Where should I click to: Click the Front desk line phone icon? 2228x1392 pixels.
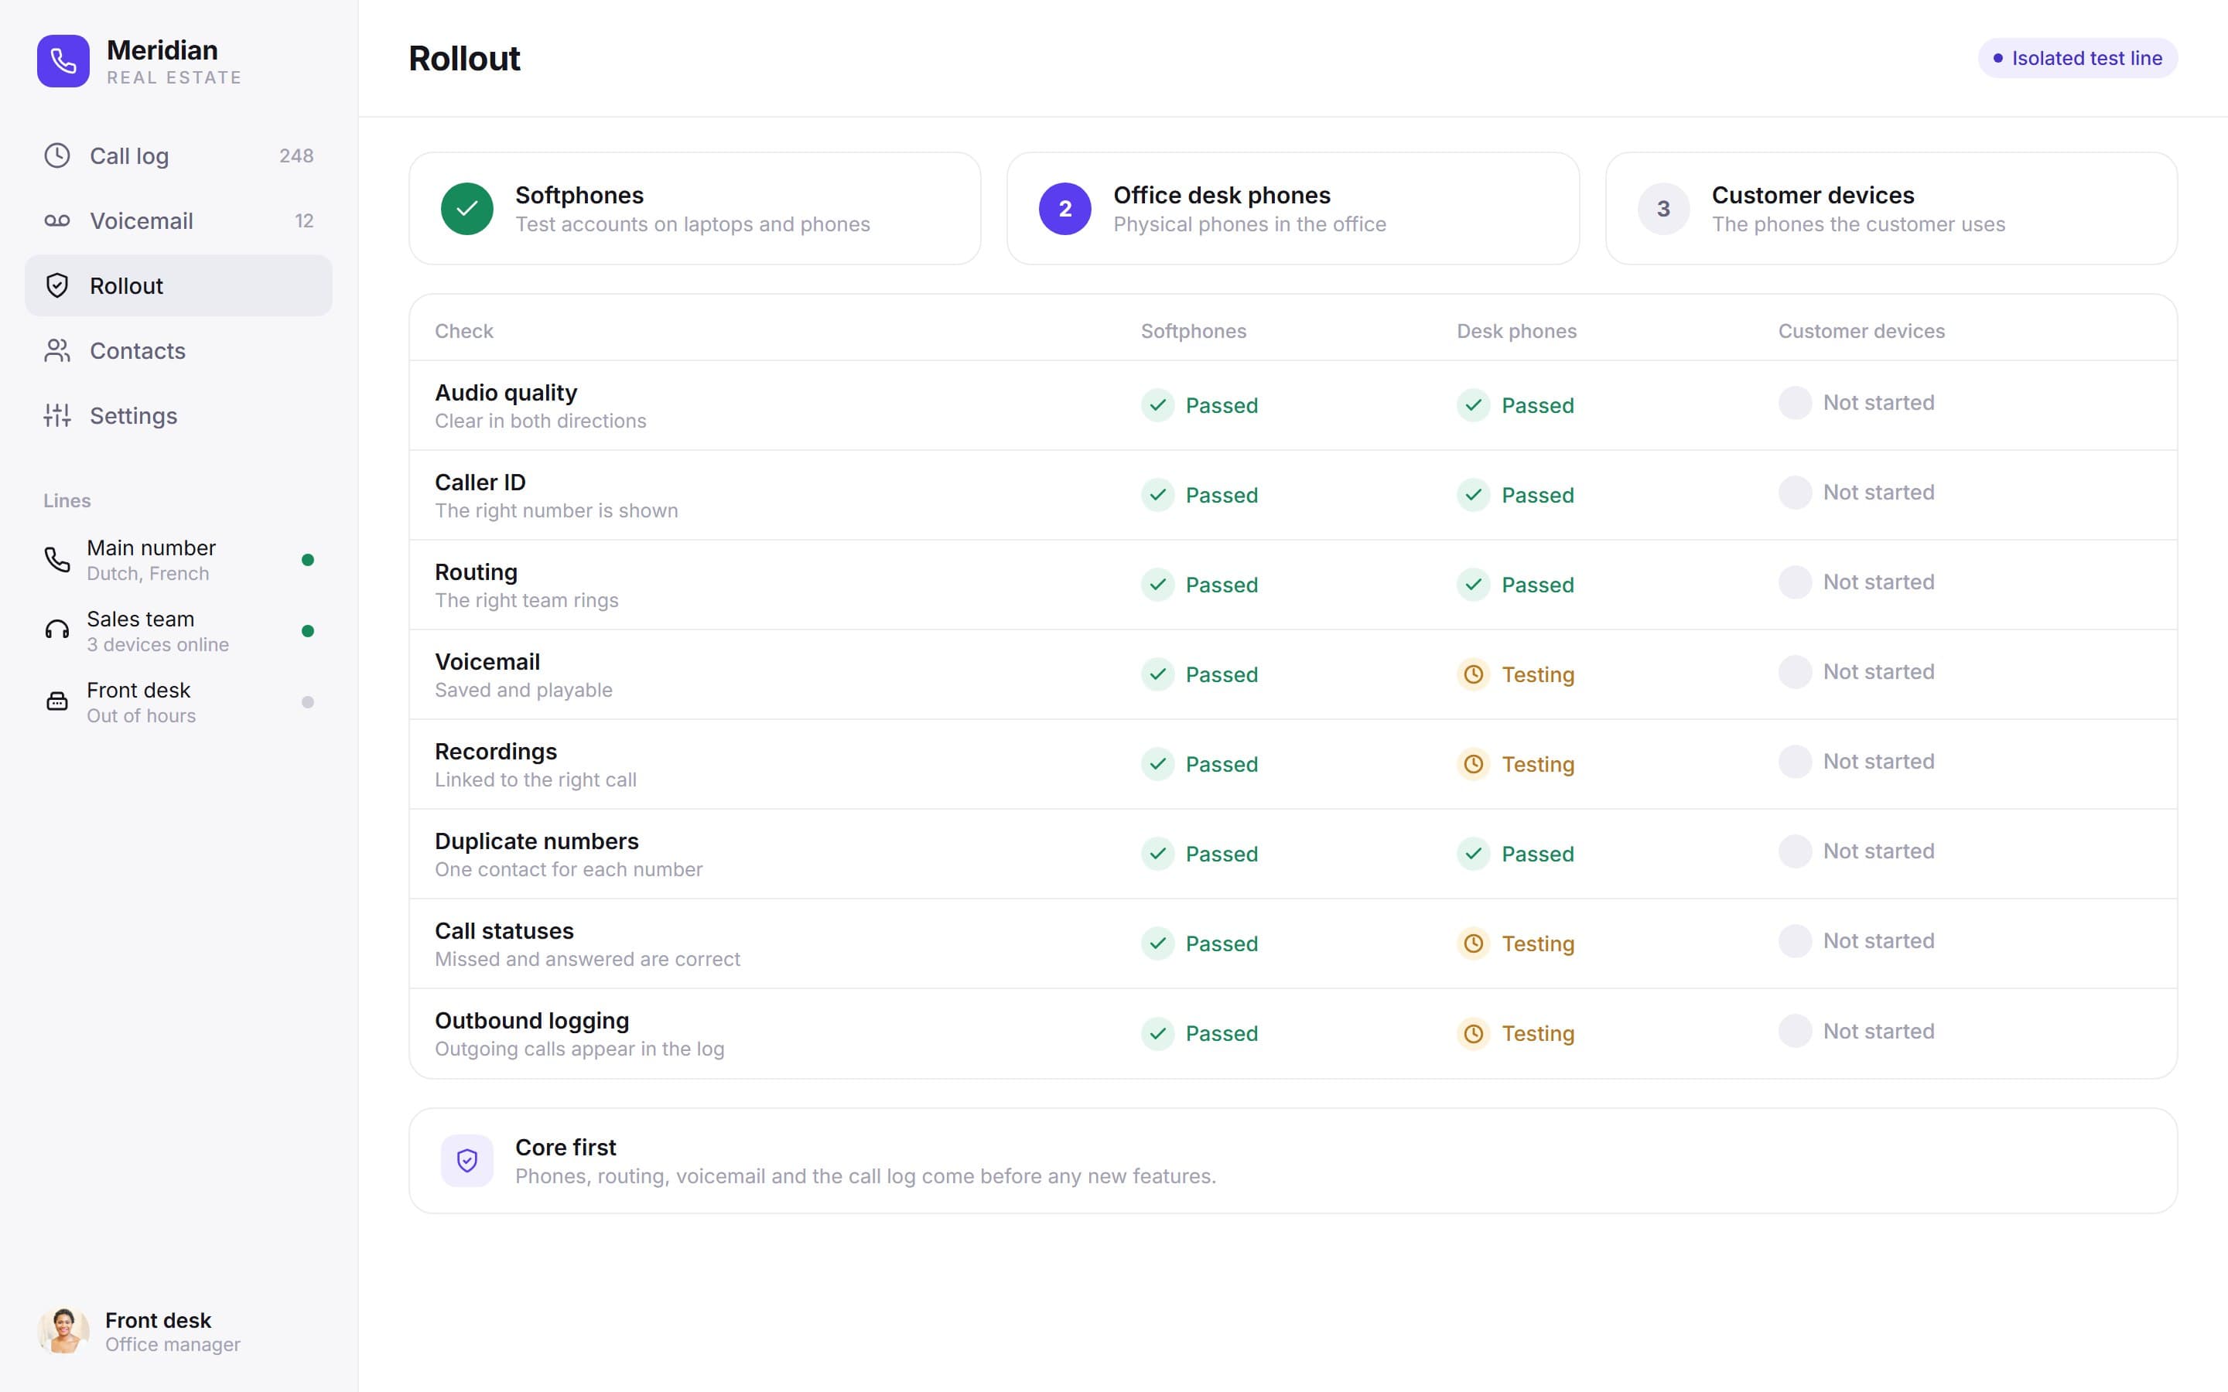coord(57,701)
